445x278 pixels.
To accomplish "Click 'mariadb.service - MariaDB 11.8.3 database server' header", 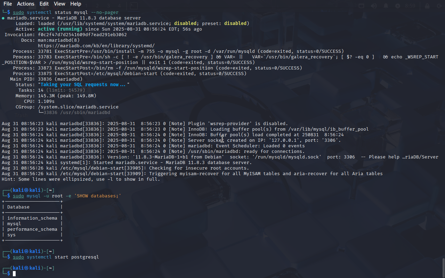I will [74, 18].
